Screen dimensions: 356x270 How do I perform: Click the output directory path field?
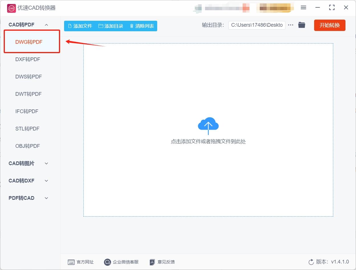pos(256,25)
